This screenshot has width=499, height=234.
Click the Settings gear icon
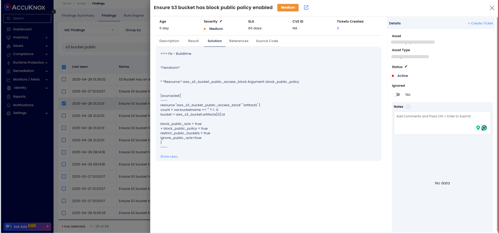[9, 113]
